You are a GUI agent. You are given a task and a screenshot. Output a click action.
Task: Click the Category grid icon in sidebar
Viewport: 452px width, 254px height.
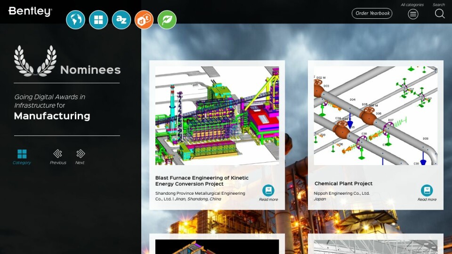point(22,154)
